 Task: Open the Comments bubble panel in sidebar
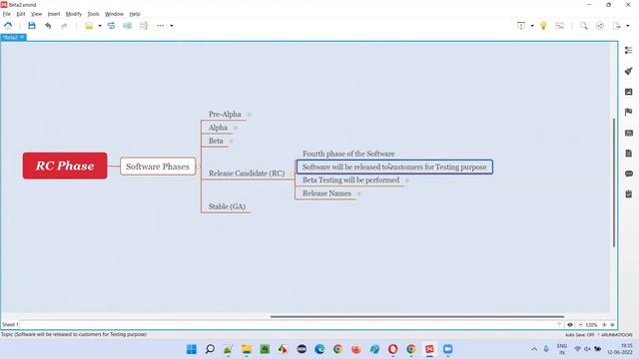[x=628, y=174]
